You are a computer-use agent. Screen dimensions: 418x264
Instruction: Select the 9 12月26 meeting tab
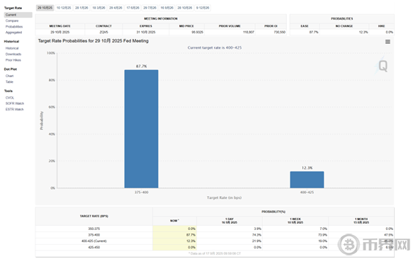[203, 8]
